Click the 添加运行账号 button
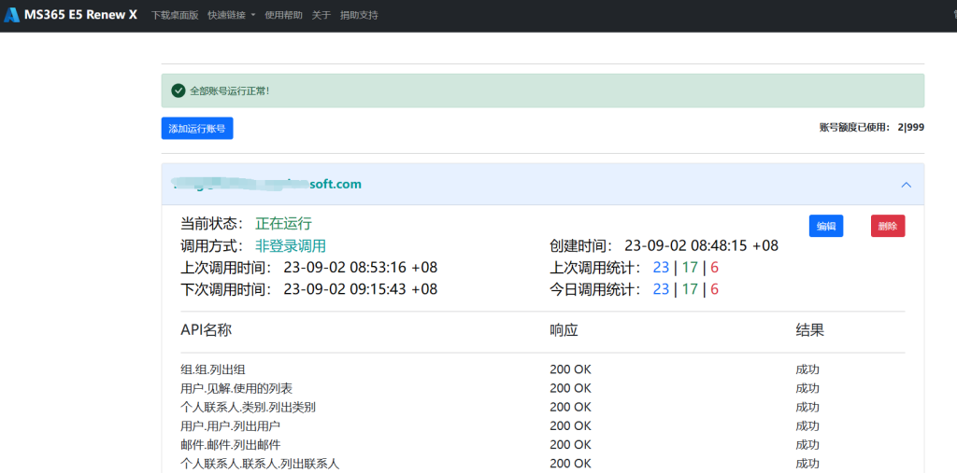The image size is (957, 473). (x=197, y=129)
